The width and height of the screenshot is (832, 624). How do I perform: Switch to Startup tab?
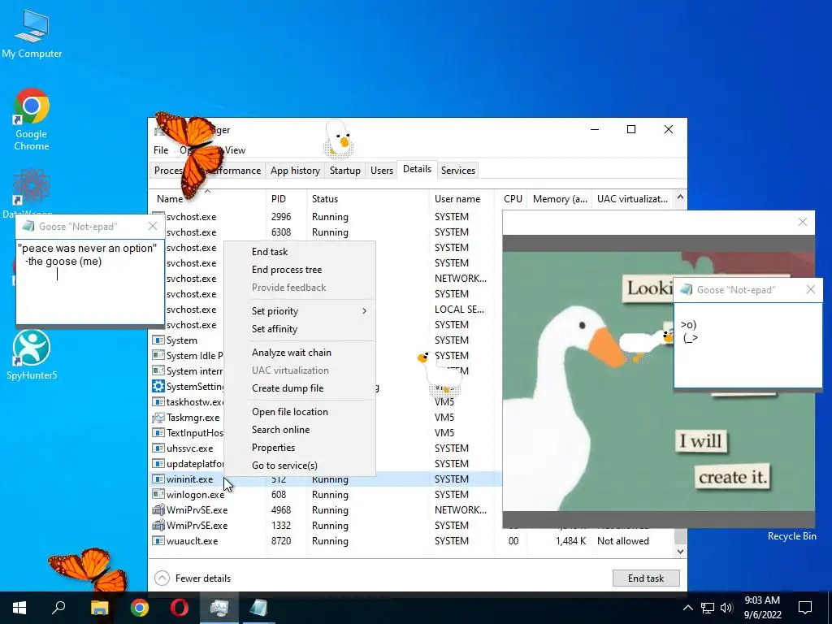(x=344, y=171)
